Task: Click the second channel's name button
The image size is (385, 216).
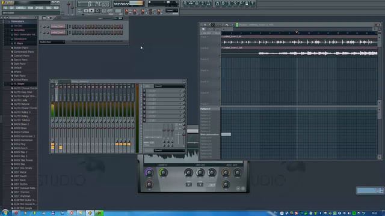Action: pos(58,32)
